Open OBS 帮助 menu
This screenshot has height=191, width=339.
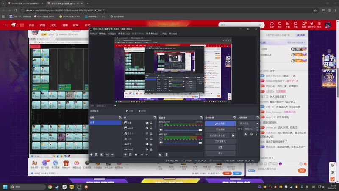[x=173, y=34]
